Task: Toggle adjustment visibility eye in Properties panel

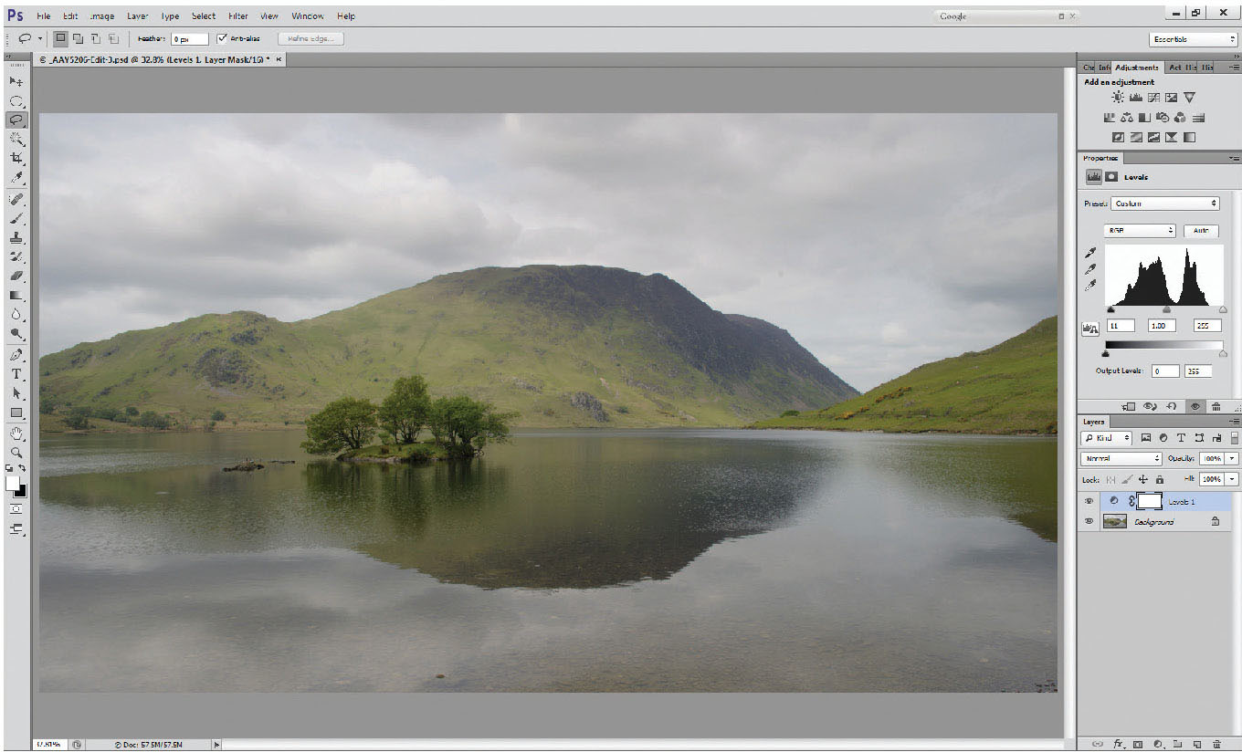Action: (1194, 406)
